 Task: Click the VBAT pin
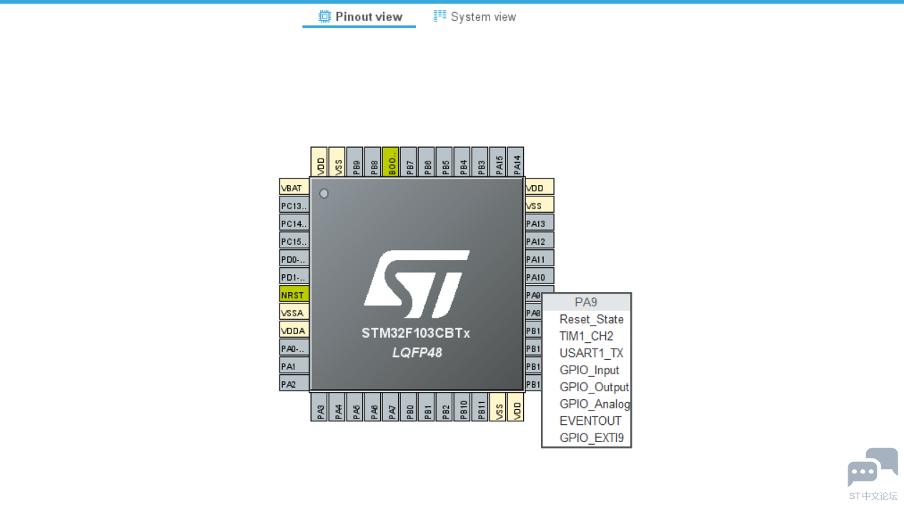click(x=294, y=187)
